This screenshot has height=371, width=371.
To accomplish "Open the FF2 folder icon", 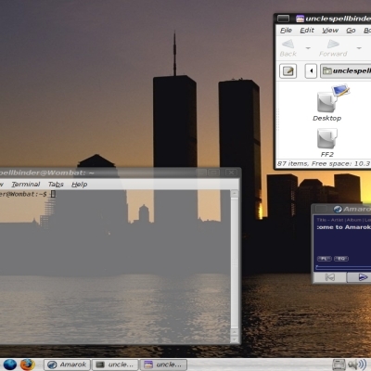I will pos(327,138).
